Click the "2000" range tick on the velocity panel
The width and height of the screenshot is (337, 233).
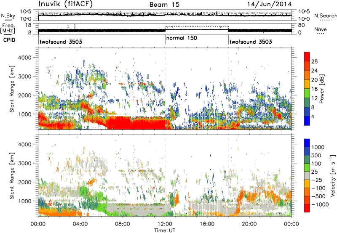(x=24, y=182)
